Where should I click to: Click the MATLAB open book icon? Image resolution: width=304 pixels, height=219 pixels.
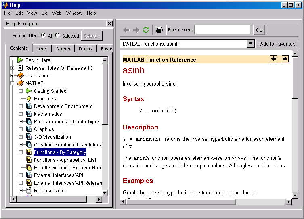click(20, 83)
